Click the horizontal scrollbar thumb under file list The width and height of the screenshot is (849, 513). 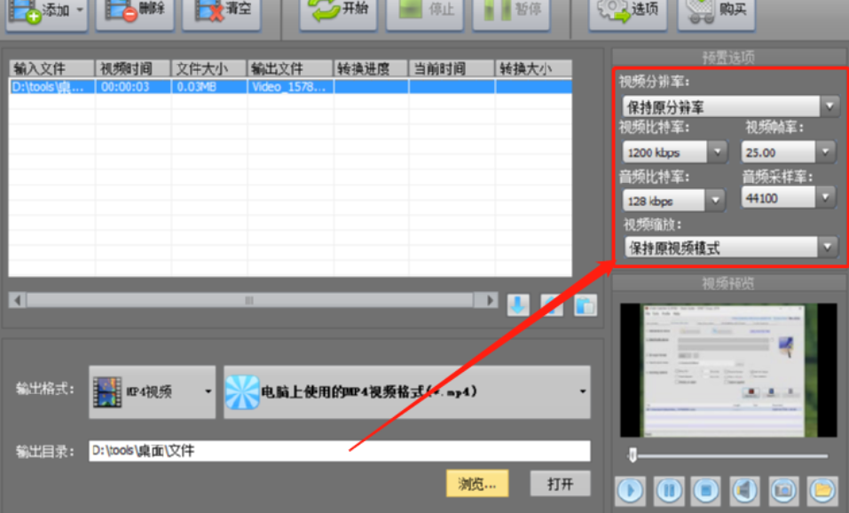pos(249,300)
